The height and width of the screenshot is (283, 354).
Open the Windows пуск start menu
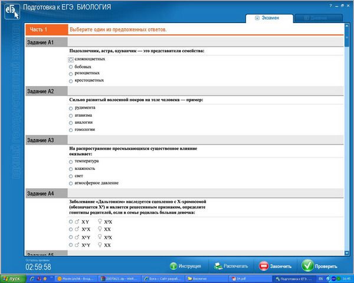[x=12, y=278]
